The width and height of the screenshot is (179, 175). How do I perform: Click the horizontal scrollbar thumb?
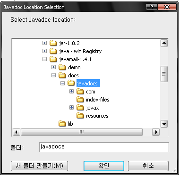(82, 132)
